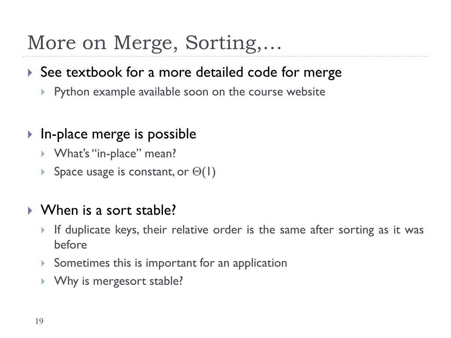Image resolution: width=451 pixels, height=338 pixels.
Task: Click the heading 'In-place merge is possible'
Action: click(x=118, y=134)
